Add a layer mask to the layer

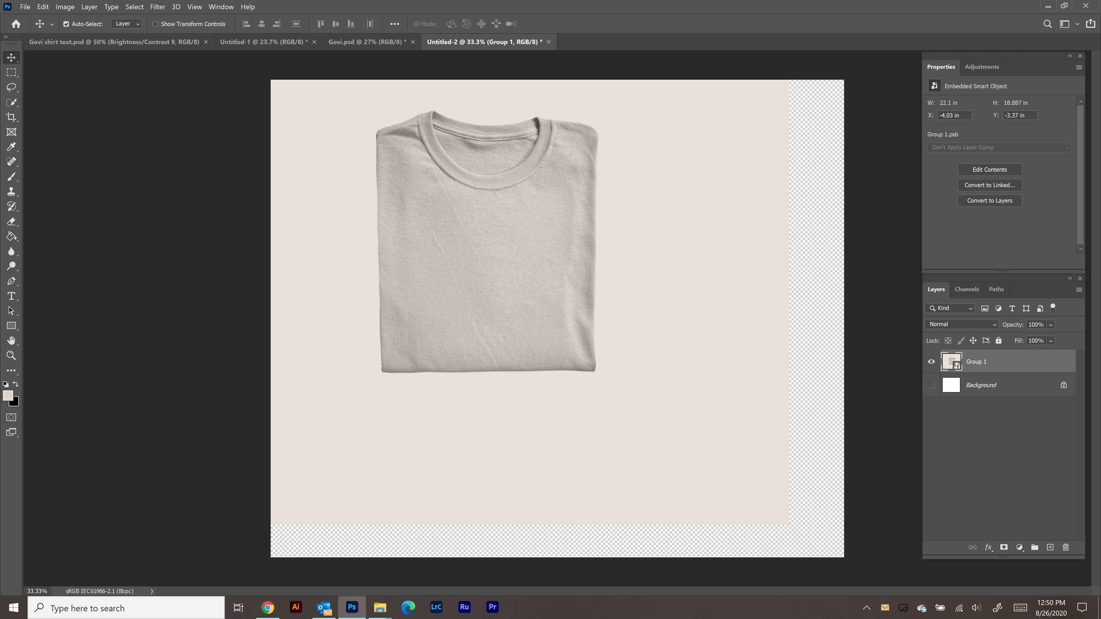click(x=1004, y=547)
